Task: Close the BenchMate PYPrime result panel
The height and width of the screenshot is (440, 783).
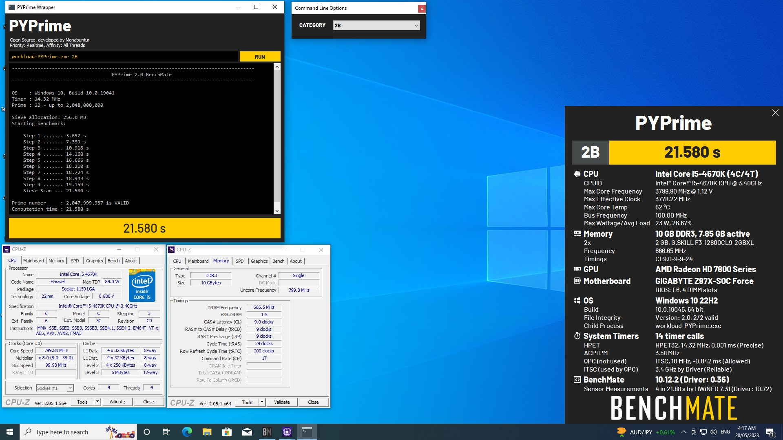Action: point(775,113)
